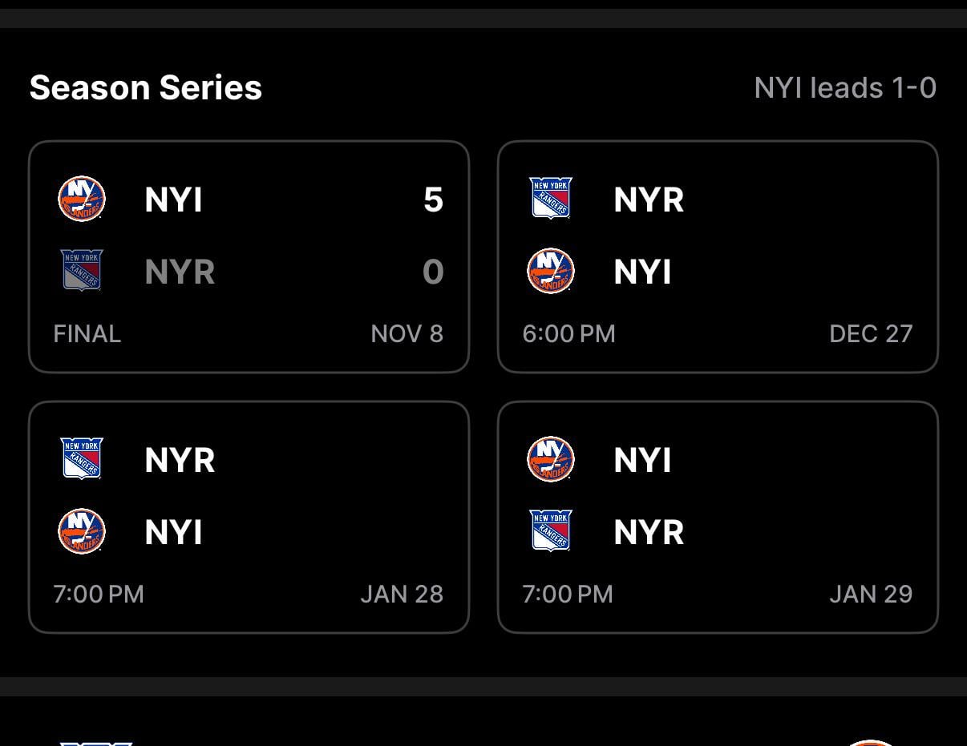Screen dimensions: 967x746
Task: Click the NYI leads 1-0 series record
Action: [x=845, y=87]
